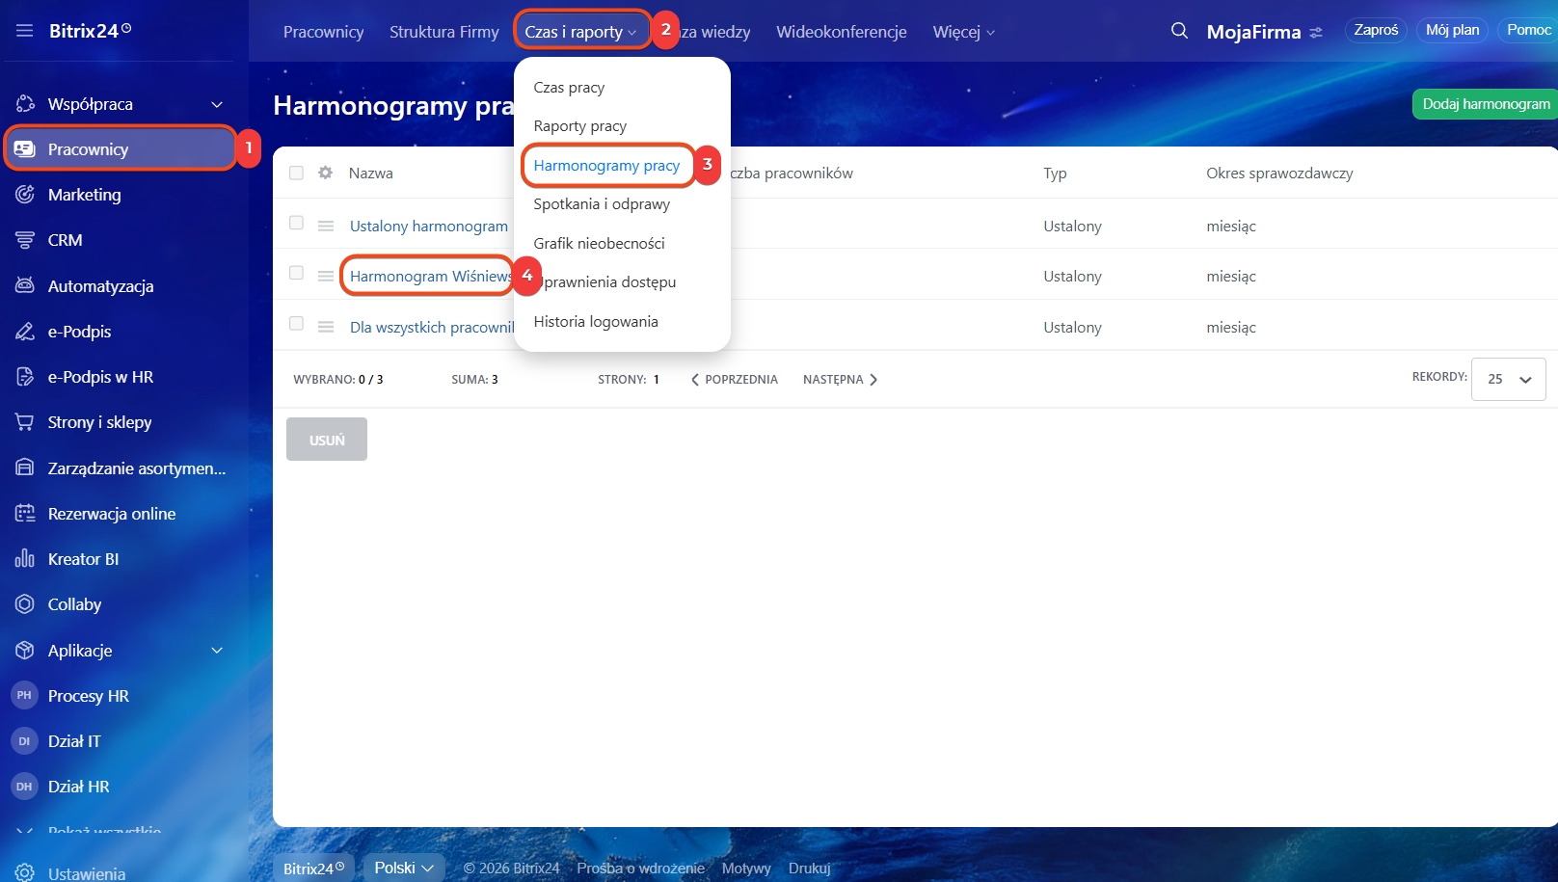The width and height of the screenshot is (1558, 882).
Task: Check the Ustalony harmonogram row checkbox
Action: click(296, 223)
